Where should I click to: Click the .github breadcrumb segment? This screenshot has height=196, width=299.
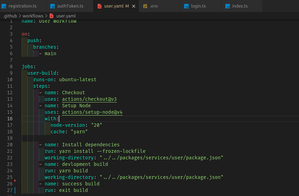[x=10, y=16]
